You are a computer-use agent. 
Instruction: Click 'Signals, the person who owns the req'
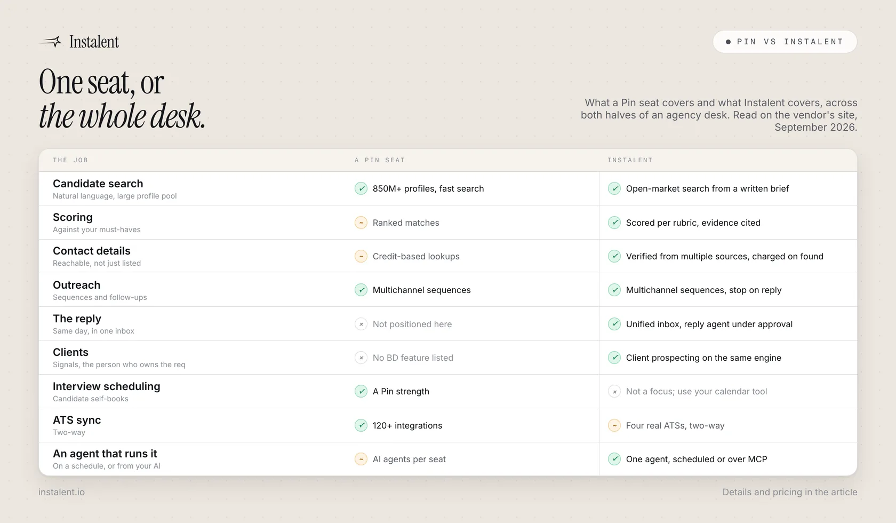(x=119, y=364)
